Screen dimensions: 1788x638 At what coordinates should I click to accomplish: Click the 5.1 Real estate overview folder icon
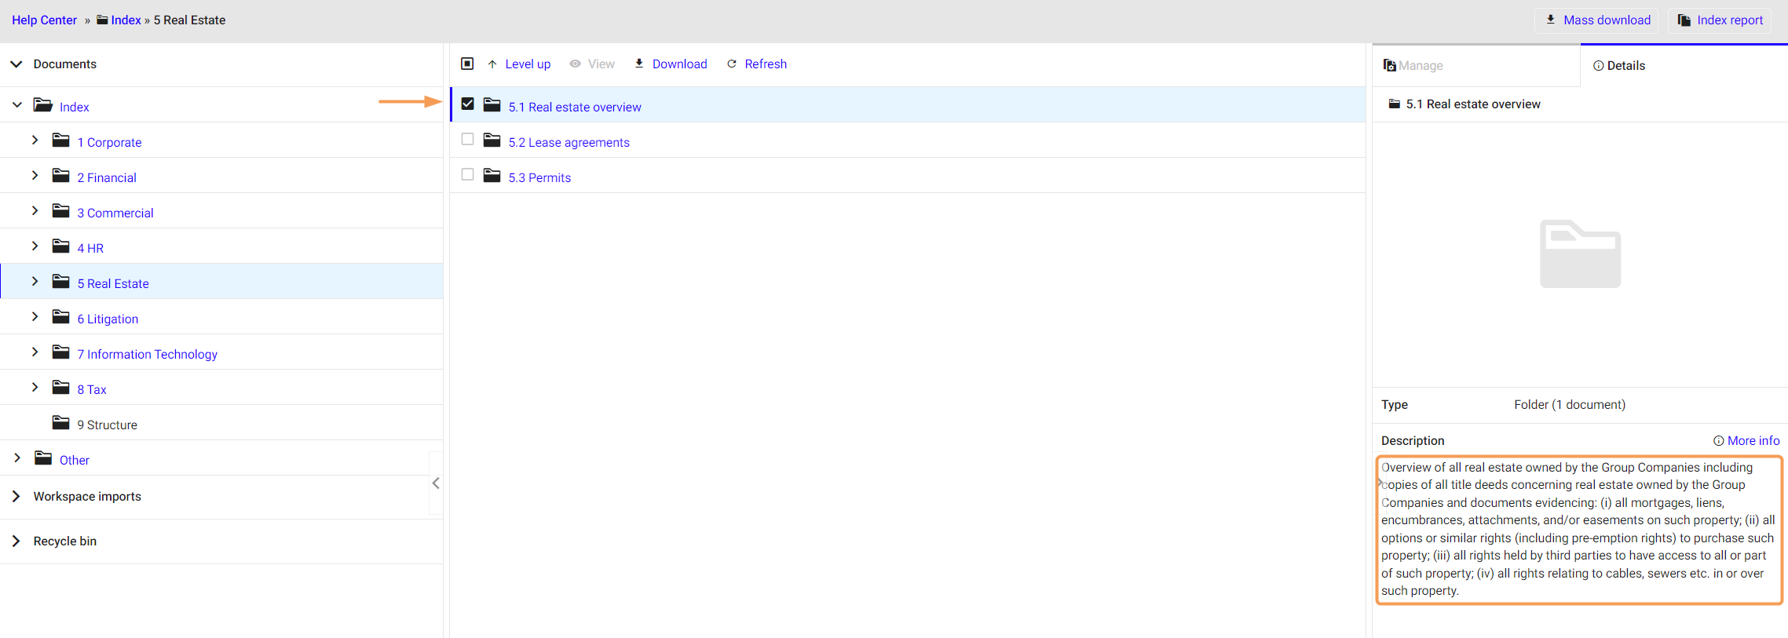tap(492, 105)
